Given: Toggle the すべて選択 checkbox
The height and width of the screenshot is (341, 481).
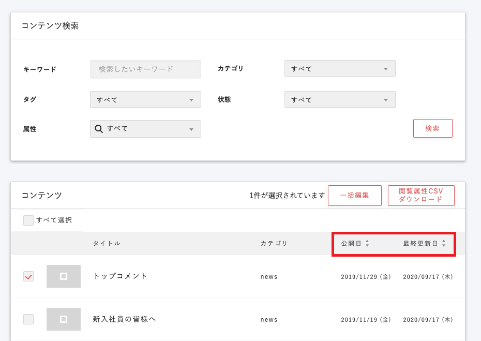Looking at the screenshot, I should [x=28, y=220].
